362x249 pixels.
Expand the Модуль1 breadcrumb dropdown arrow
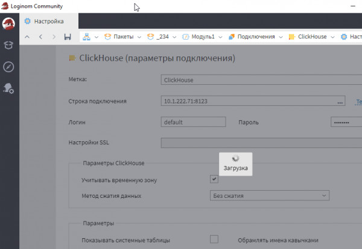pos(220,37)
